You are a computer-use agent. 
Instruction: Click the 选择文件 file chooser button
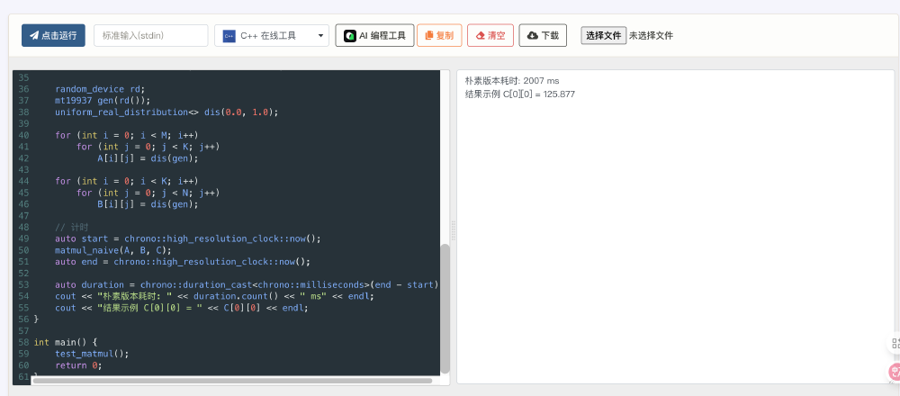click(604, 36)
